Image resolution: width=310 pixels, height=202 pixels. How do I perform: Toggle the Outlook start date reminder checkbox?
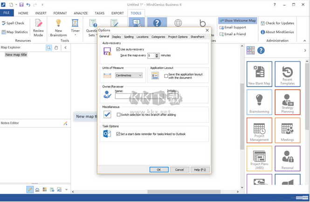tap(118, 134)
